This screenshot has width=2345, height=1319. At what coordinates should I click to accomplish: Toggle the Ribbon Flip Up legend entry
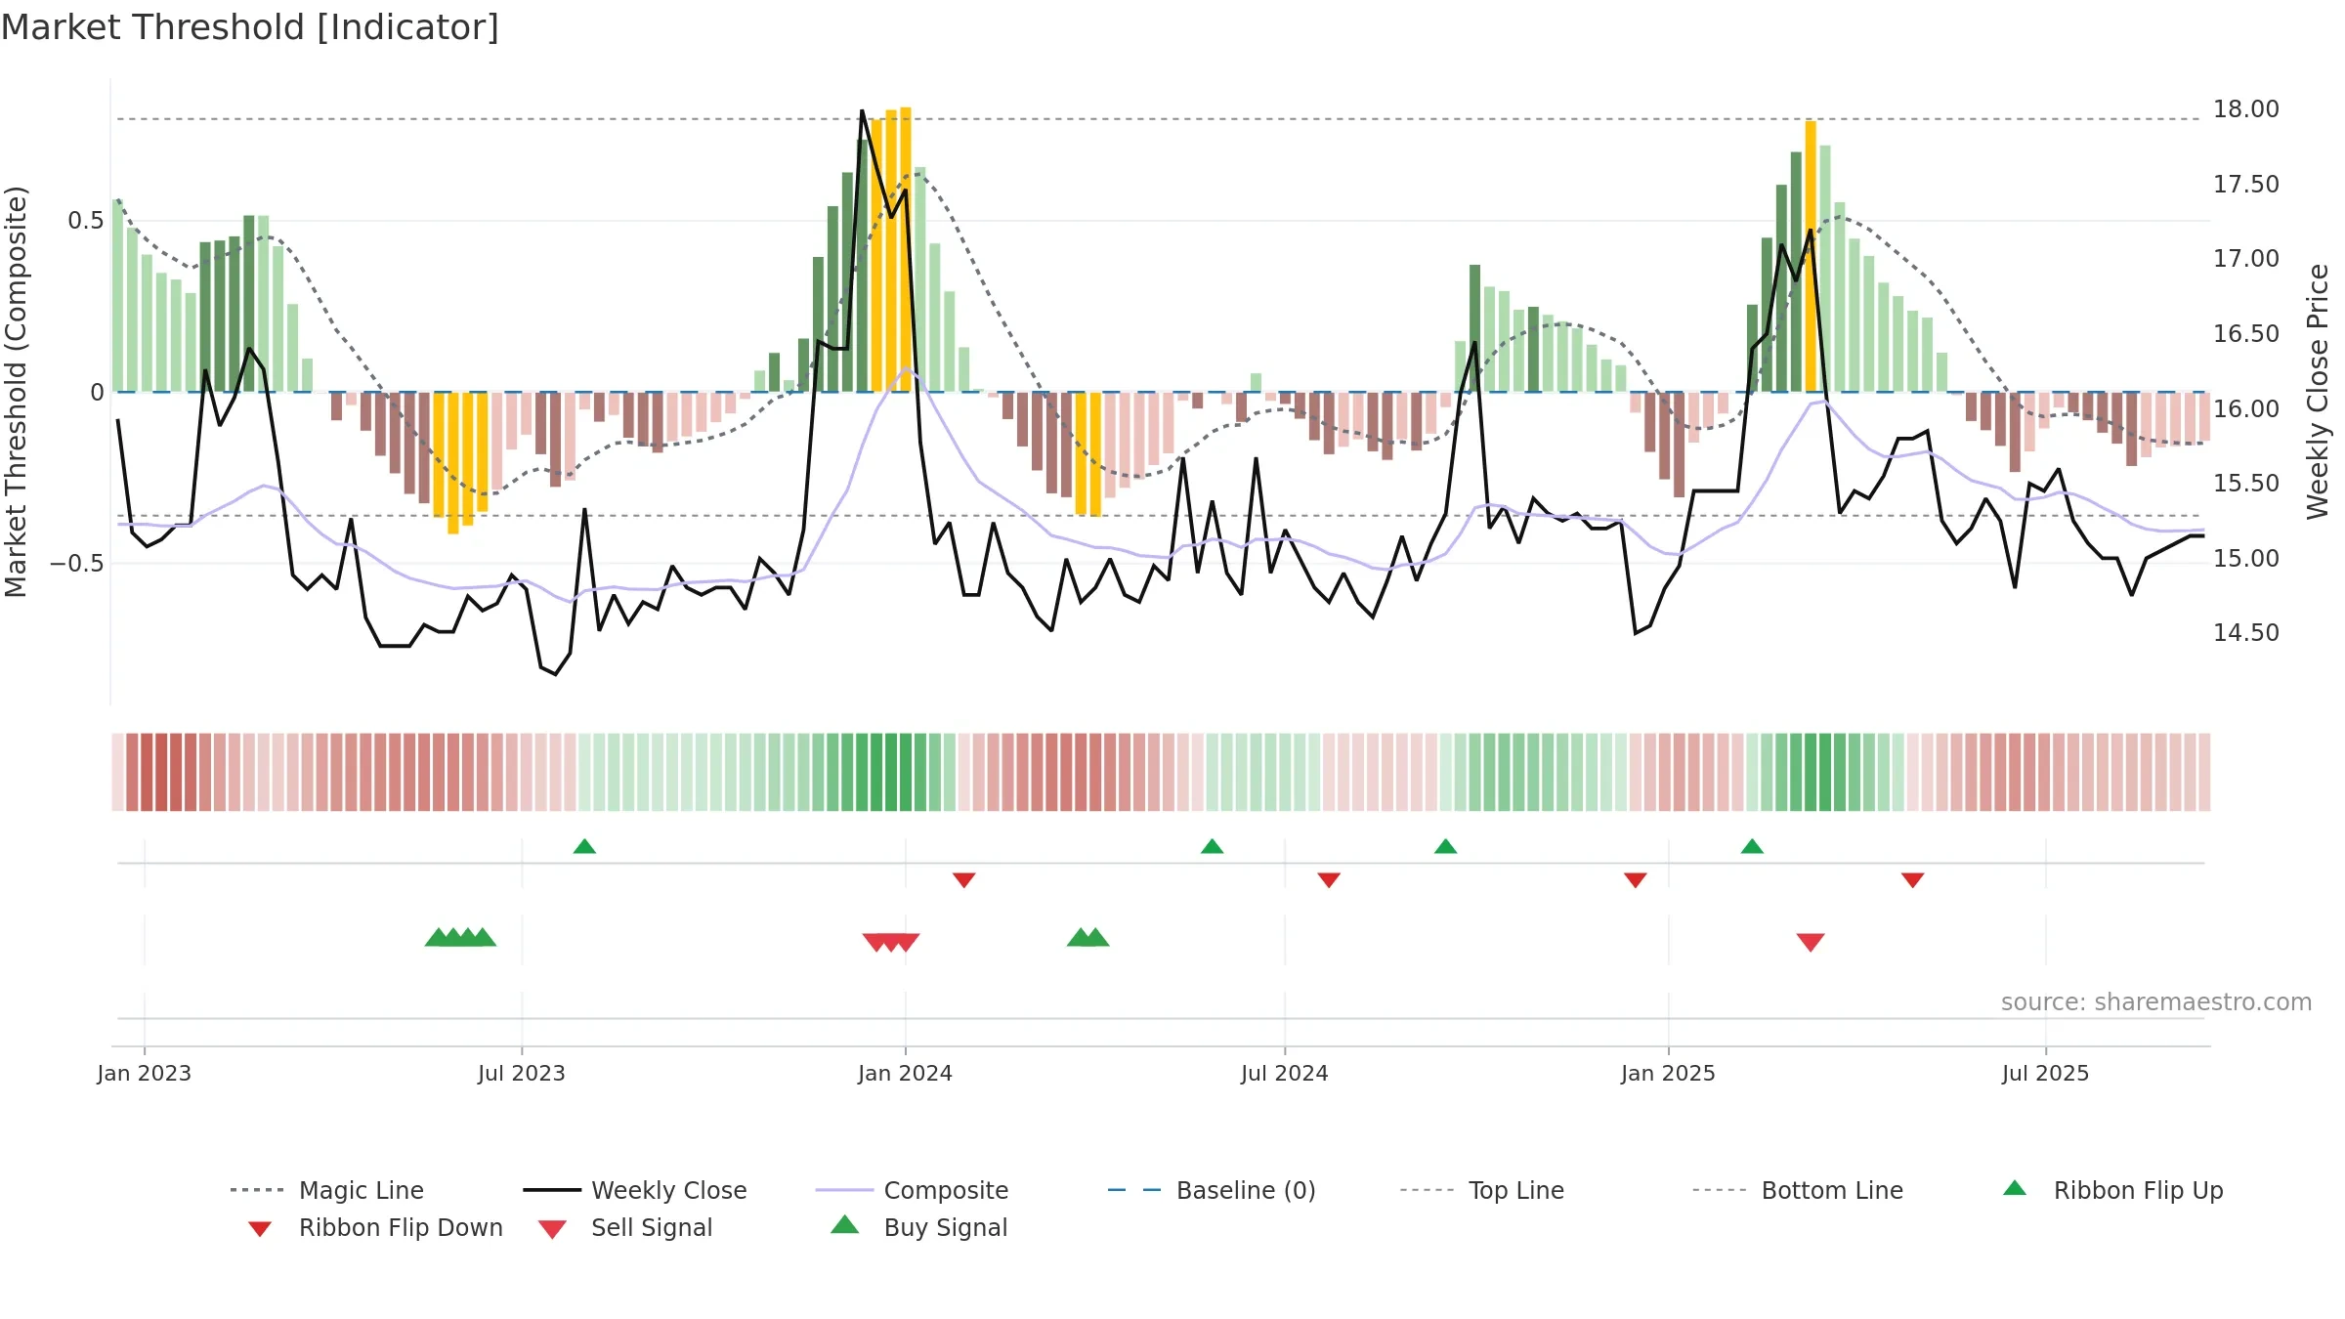pyautogui.click(x=2112, y=1190)
